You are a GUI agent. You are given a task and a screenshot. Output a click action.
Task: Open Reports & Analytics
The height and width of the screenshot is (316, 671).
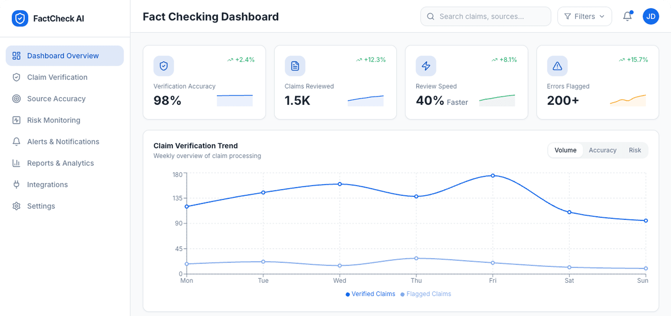point(65,163)
